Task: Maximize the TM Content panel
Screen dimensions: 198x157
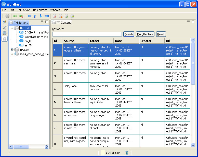Action: (193, 22)
